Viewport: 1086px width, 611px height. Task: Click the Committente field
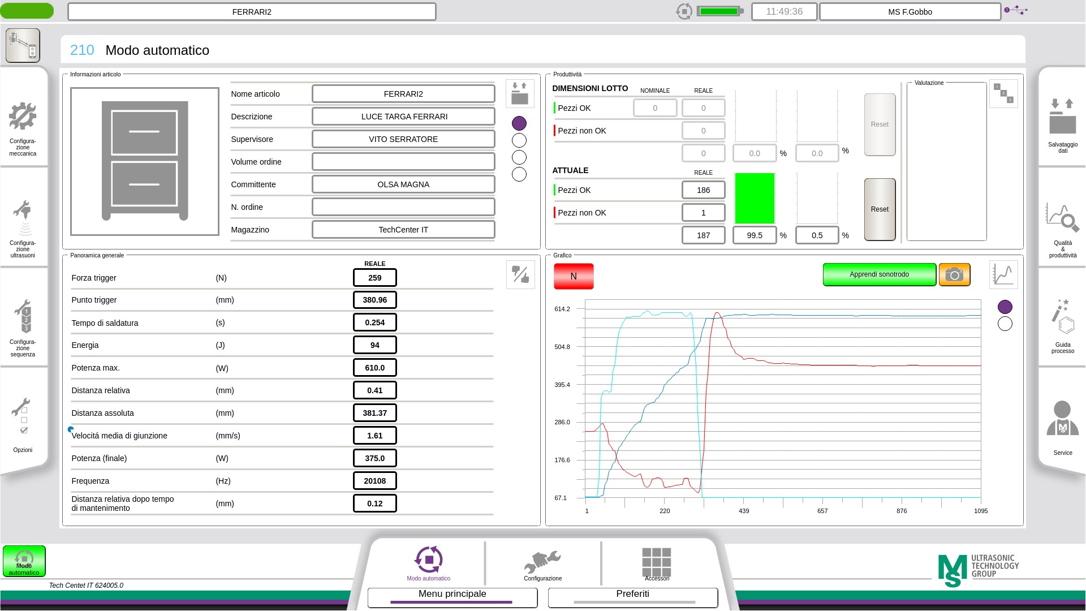pyautogui.click(x=403, y=184)
